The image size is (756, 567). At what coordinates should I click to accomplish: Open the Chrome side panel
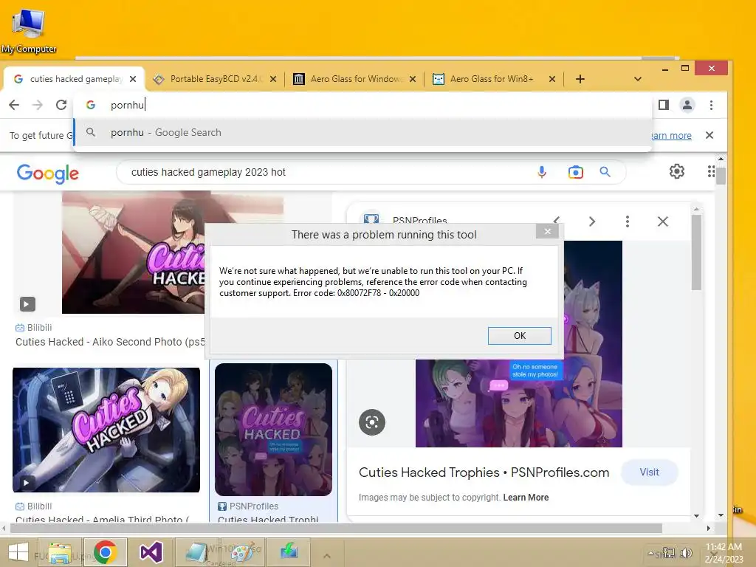pos(664,105)
